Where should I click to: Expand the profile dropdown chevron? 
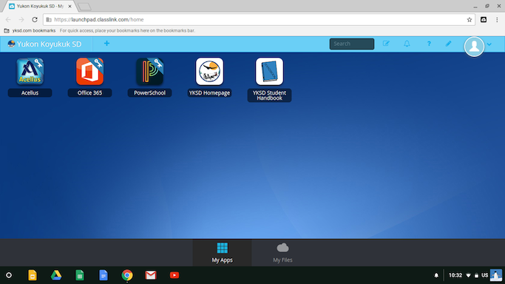pyautogui.click(x=489, y=44)
